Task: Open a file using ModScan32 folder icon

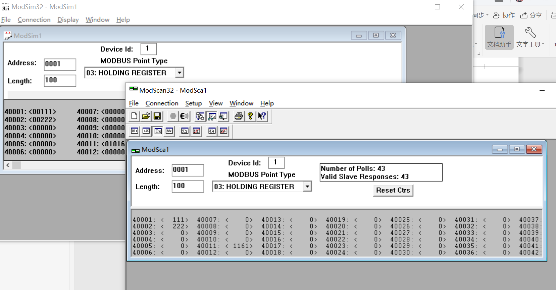Action: point(146,116)
